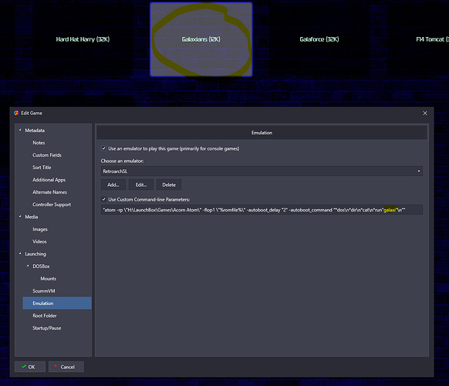Click the green checkmark OK button
This screenshot has width=449, height=386.
click(30, 367)
